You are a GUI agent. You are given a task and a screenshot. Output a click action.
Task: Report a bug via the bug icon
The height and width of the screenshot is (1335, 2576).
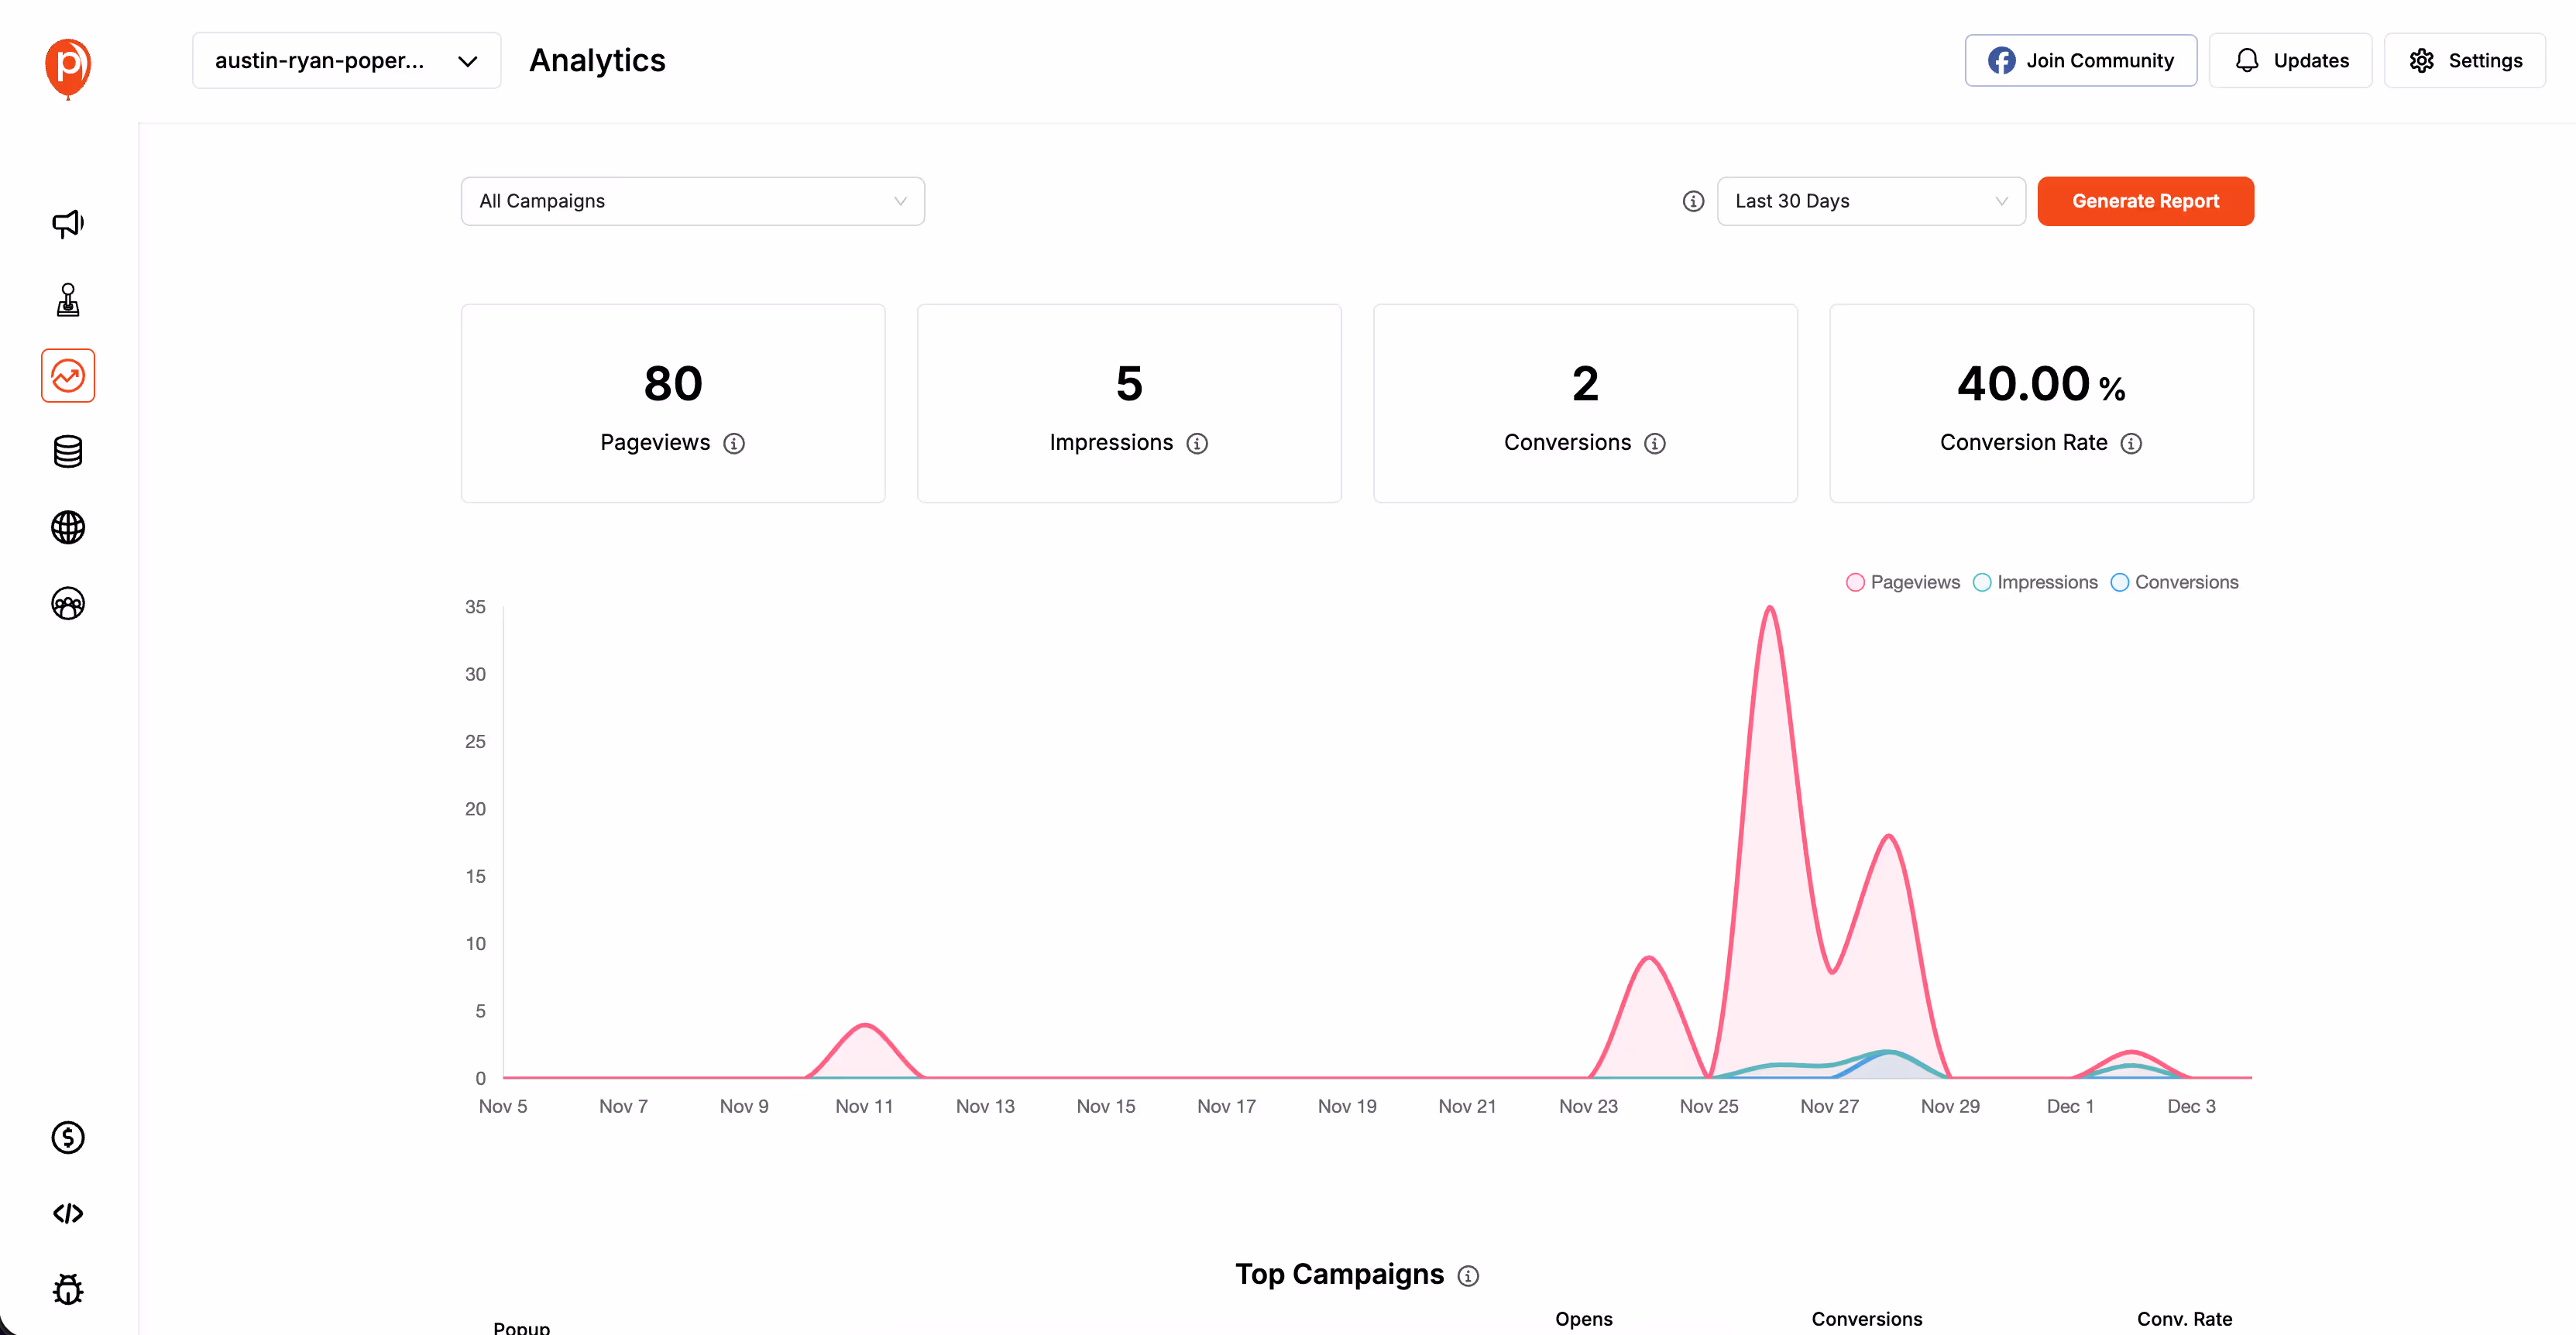(67, 1289)
